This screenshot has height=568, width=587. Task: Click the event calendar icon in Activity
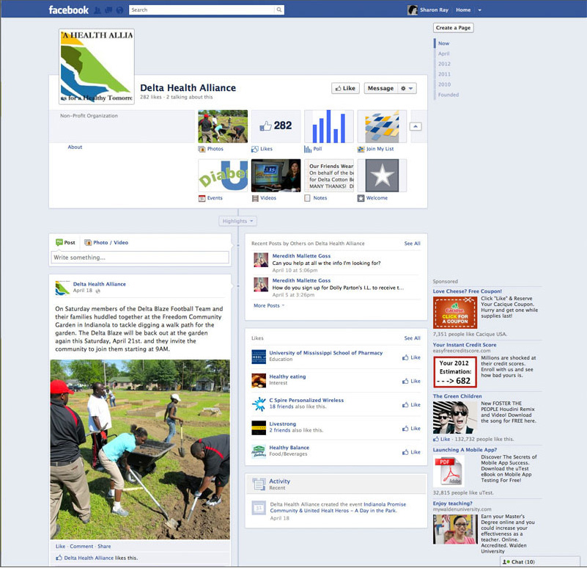(x=259, y=508)
